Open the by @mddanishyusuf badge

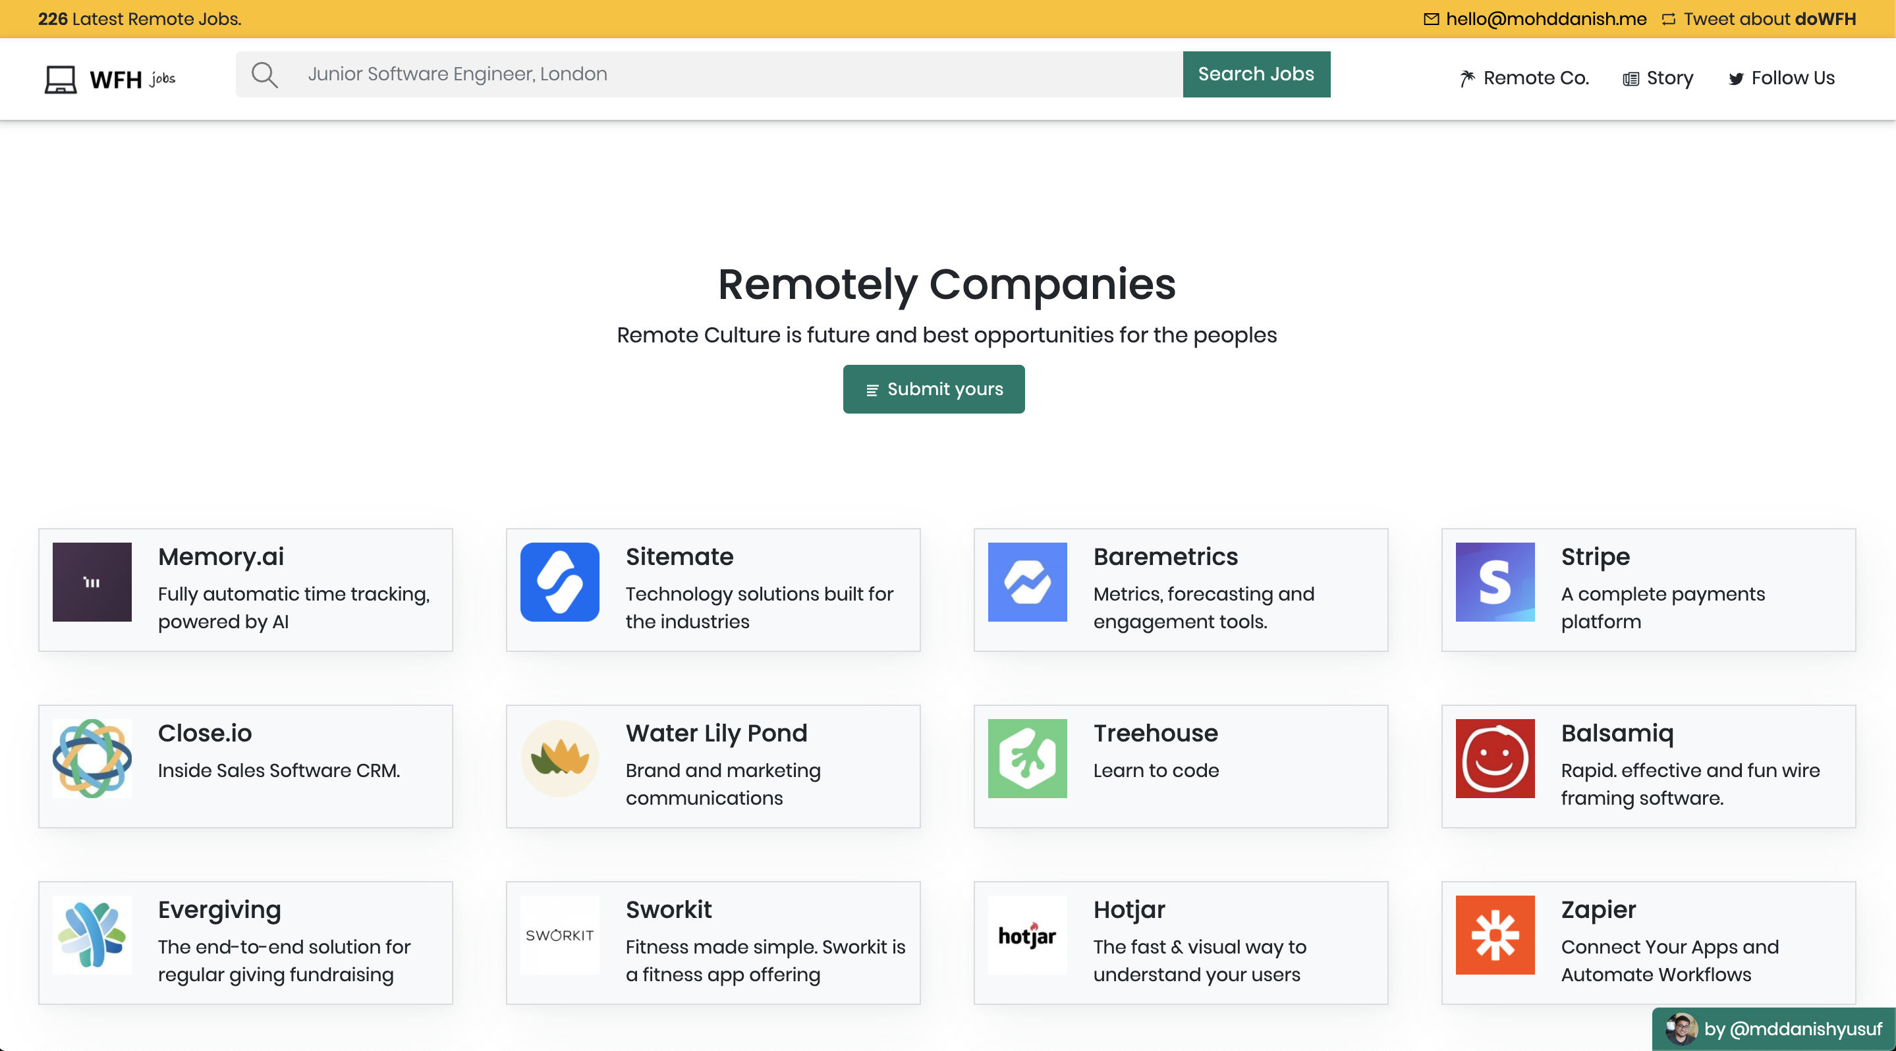pyautogui.click(x=1774, y=1029)
